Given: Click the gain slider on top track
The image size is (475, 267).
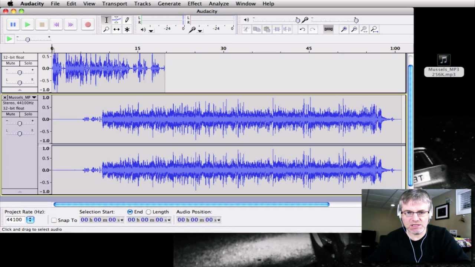Looking at the screenshot, I should click(x=20, y=73).
